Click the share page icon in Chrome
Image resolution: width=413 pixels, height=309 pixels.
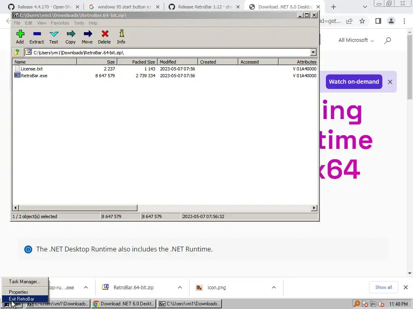[349, 21]
